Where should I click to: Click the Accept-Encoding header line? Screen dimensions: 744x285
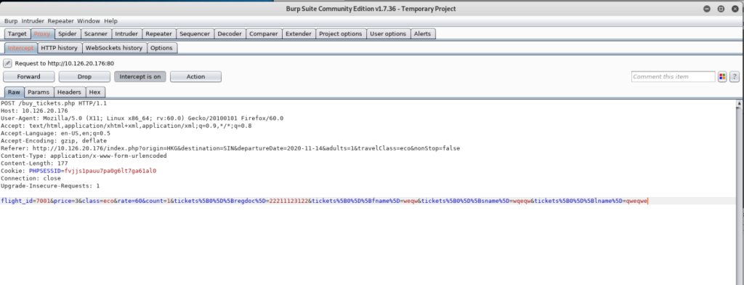(x=54, y=140)
